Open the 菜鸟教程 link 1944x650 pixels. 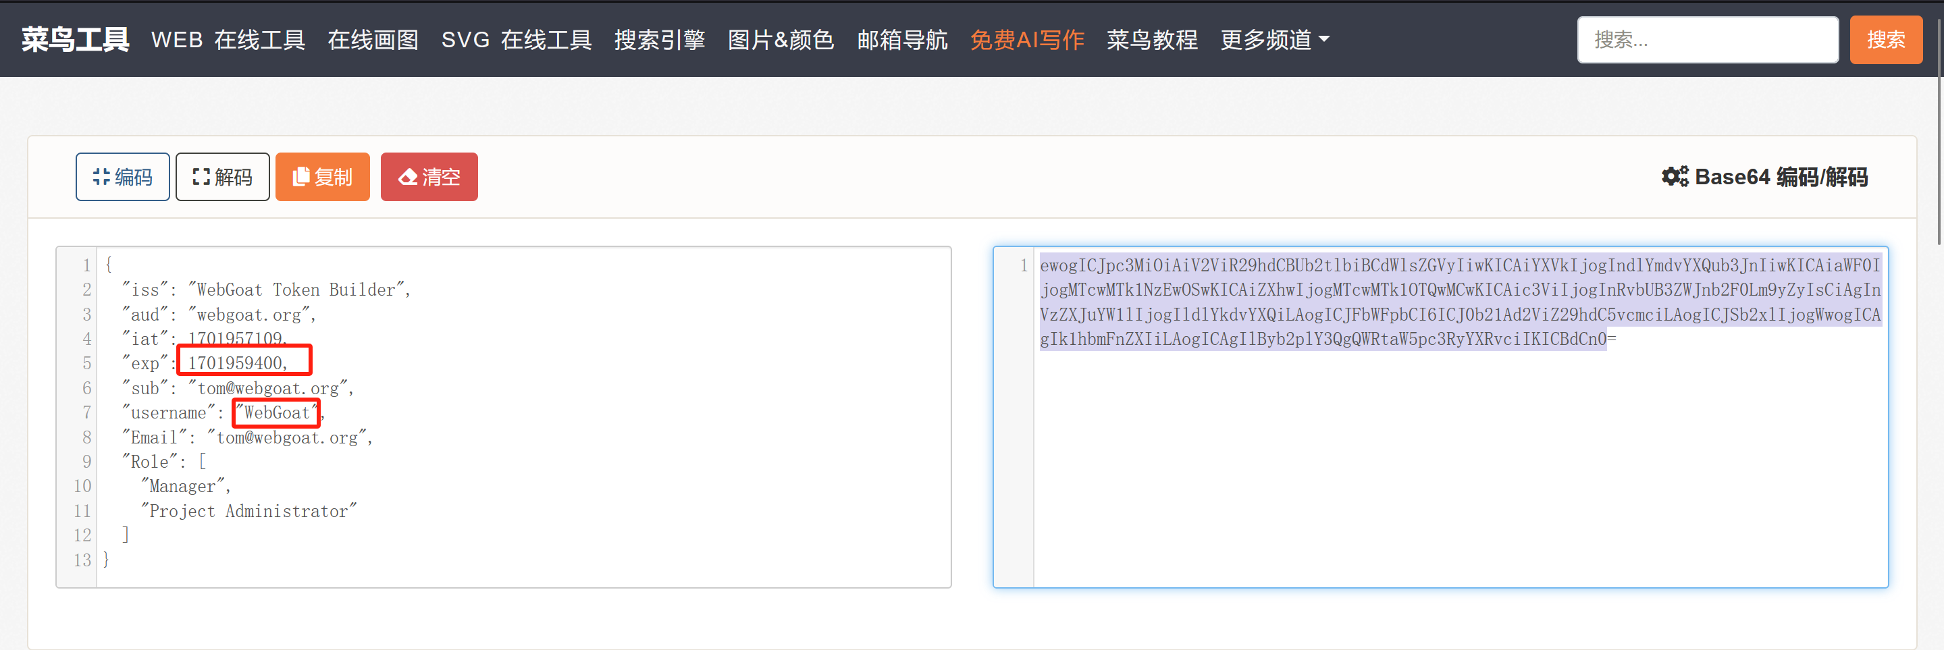coord(1151,40)
